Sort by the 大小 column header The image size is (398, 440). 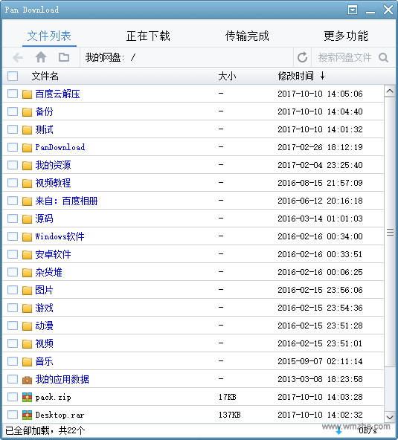227,76
